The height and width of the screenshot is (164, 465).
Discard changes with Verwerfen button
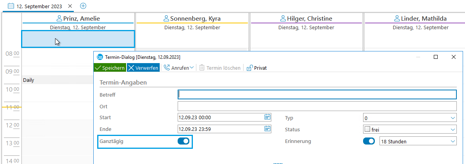pyautogui.click(x=143, y=68)
